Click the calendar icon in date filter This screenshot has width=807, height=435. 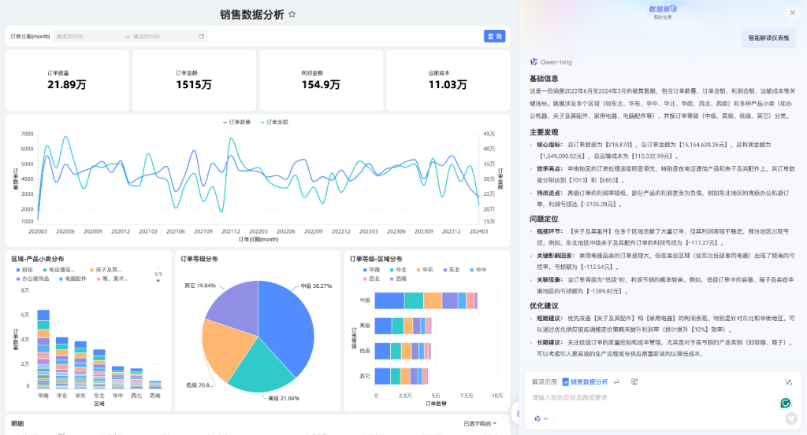click(202, 36)
